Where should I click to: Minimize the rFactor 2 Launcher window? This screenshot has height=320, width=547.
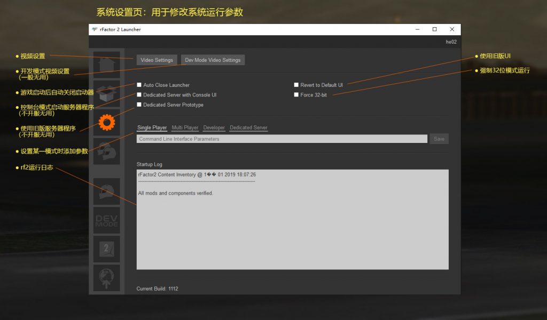417,29
